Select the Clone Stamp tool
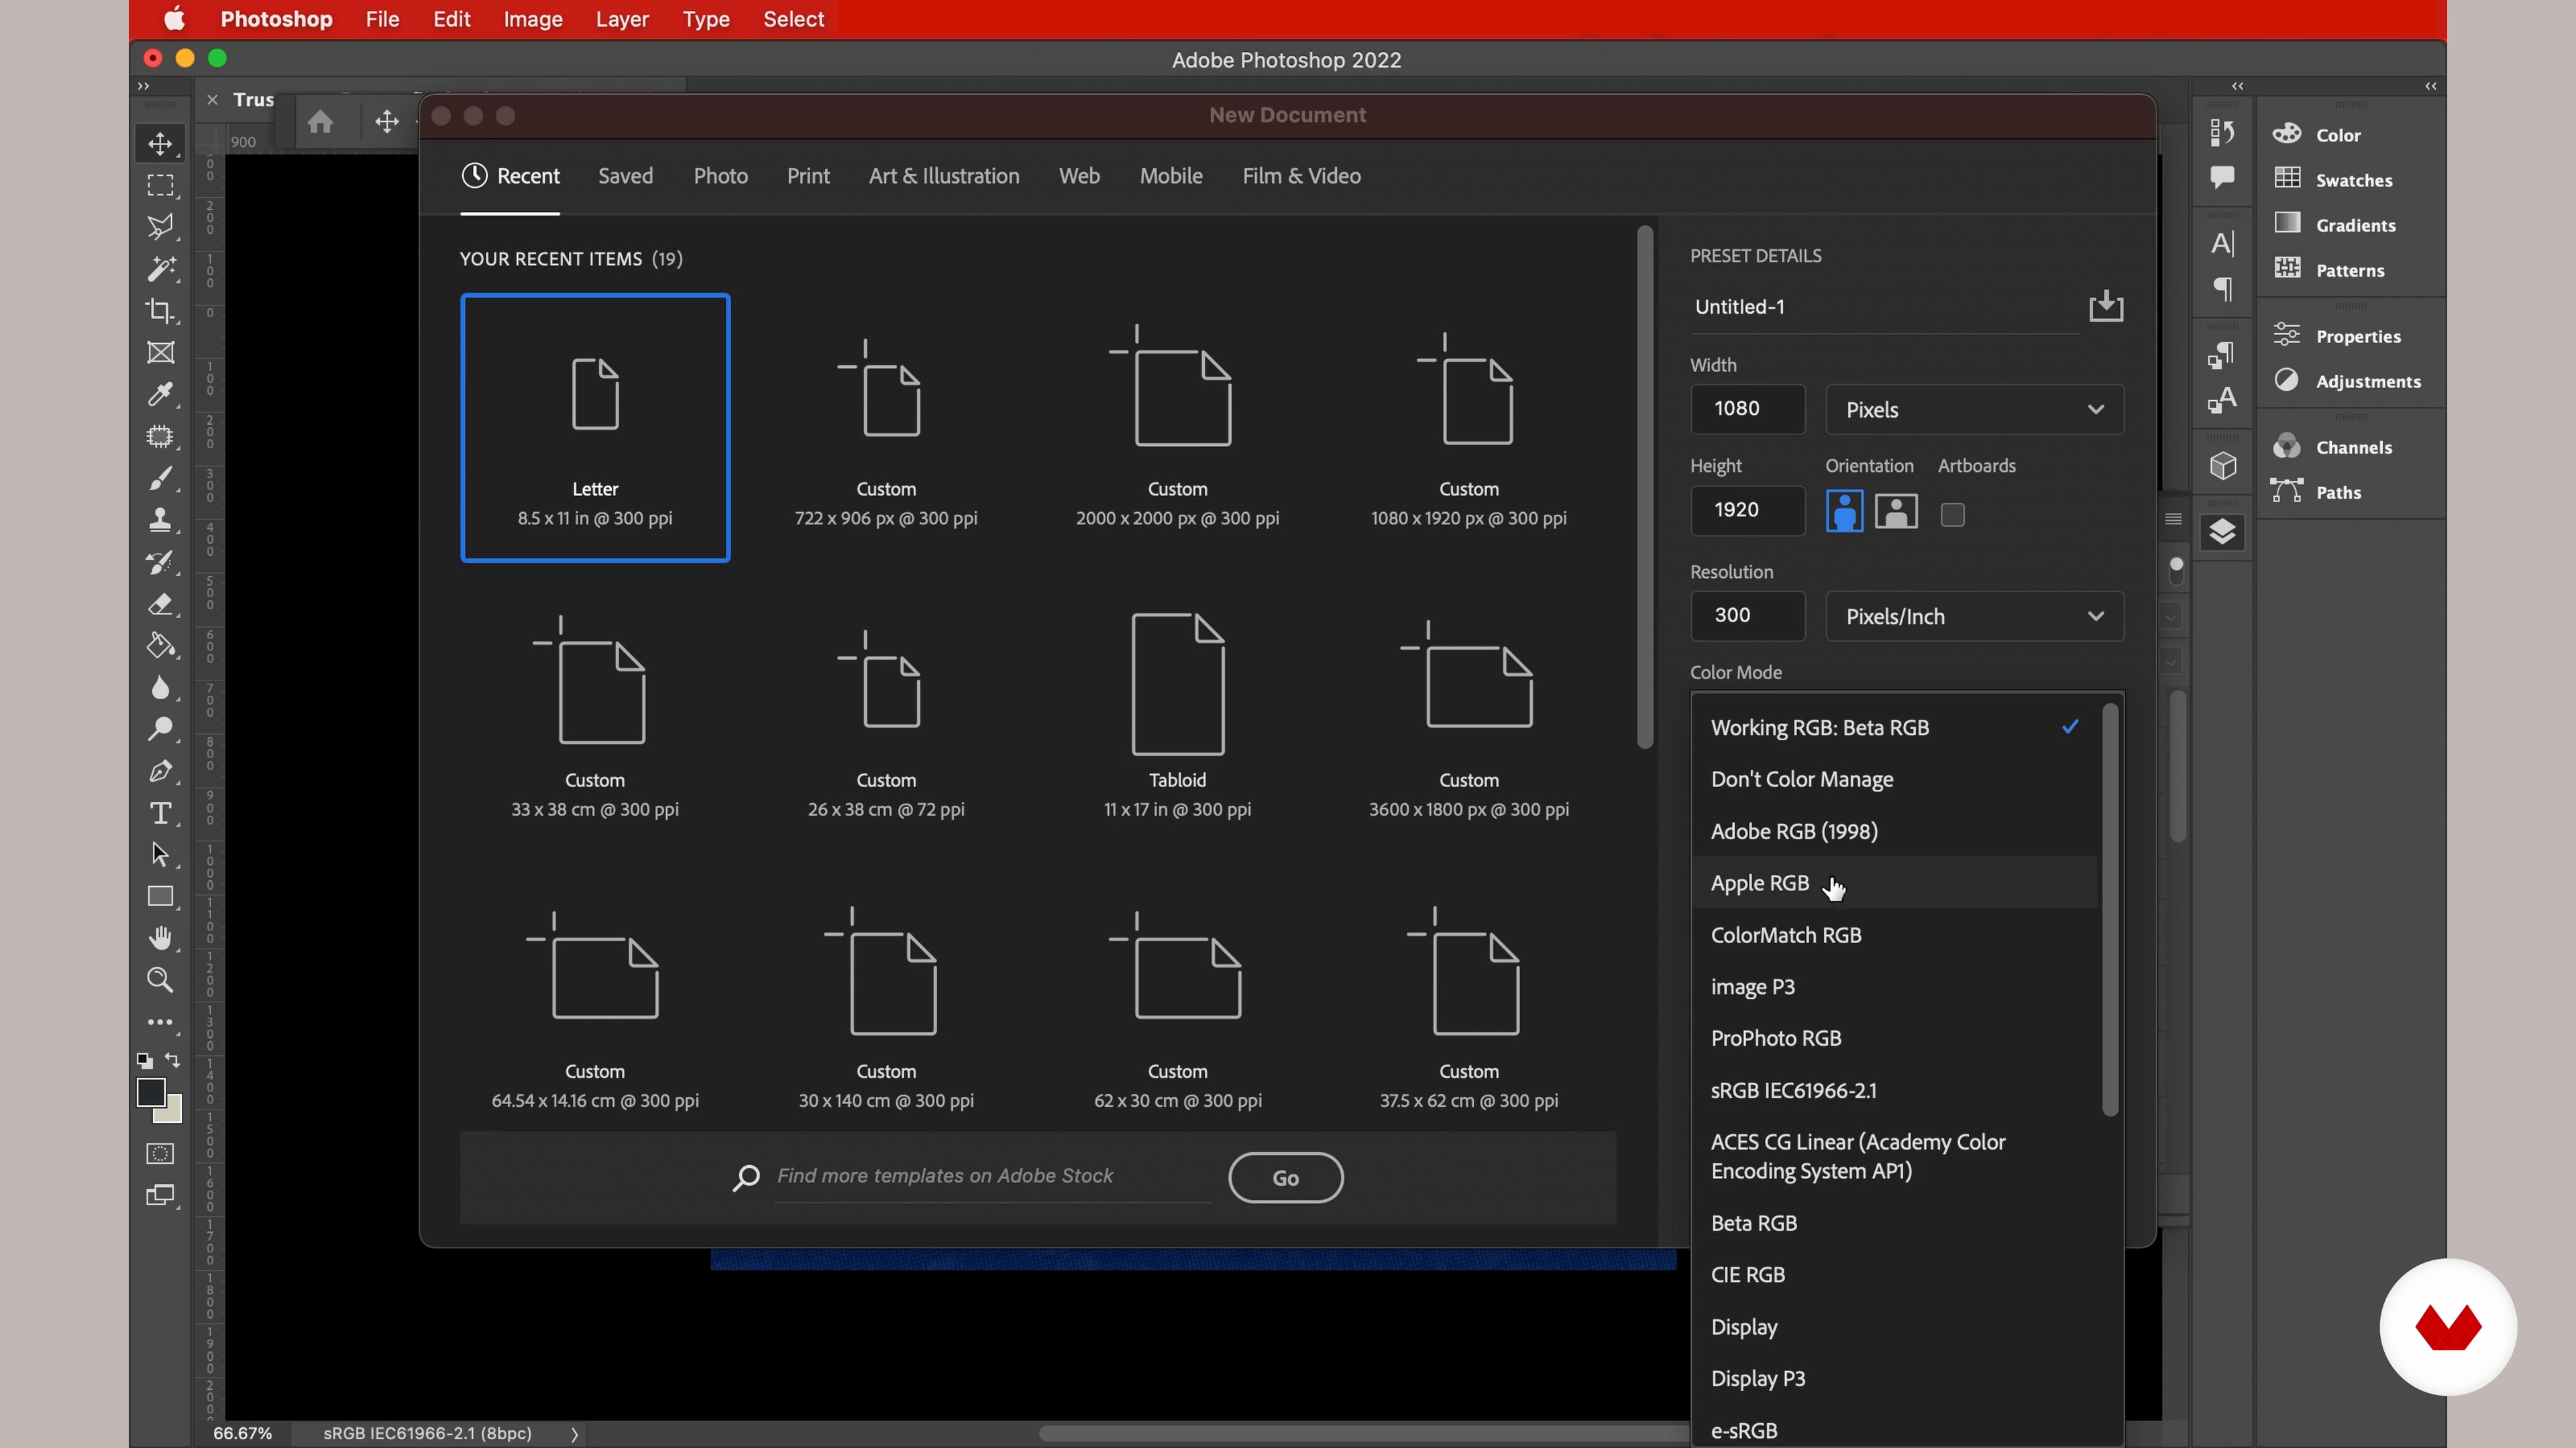 click(160, 520)
